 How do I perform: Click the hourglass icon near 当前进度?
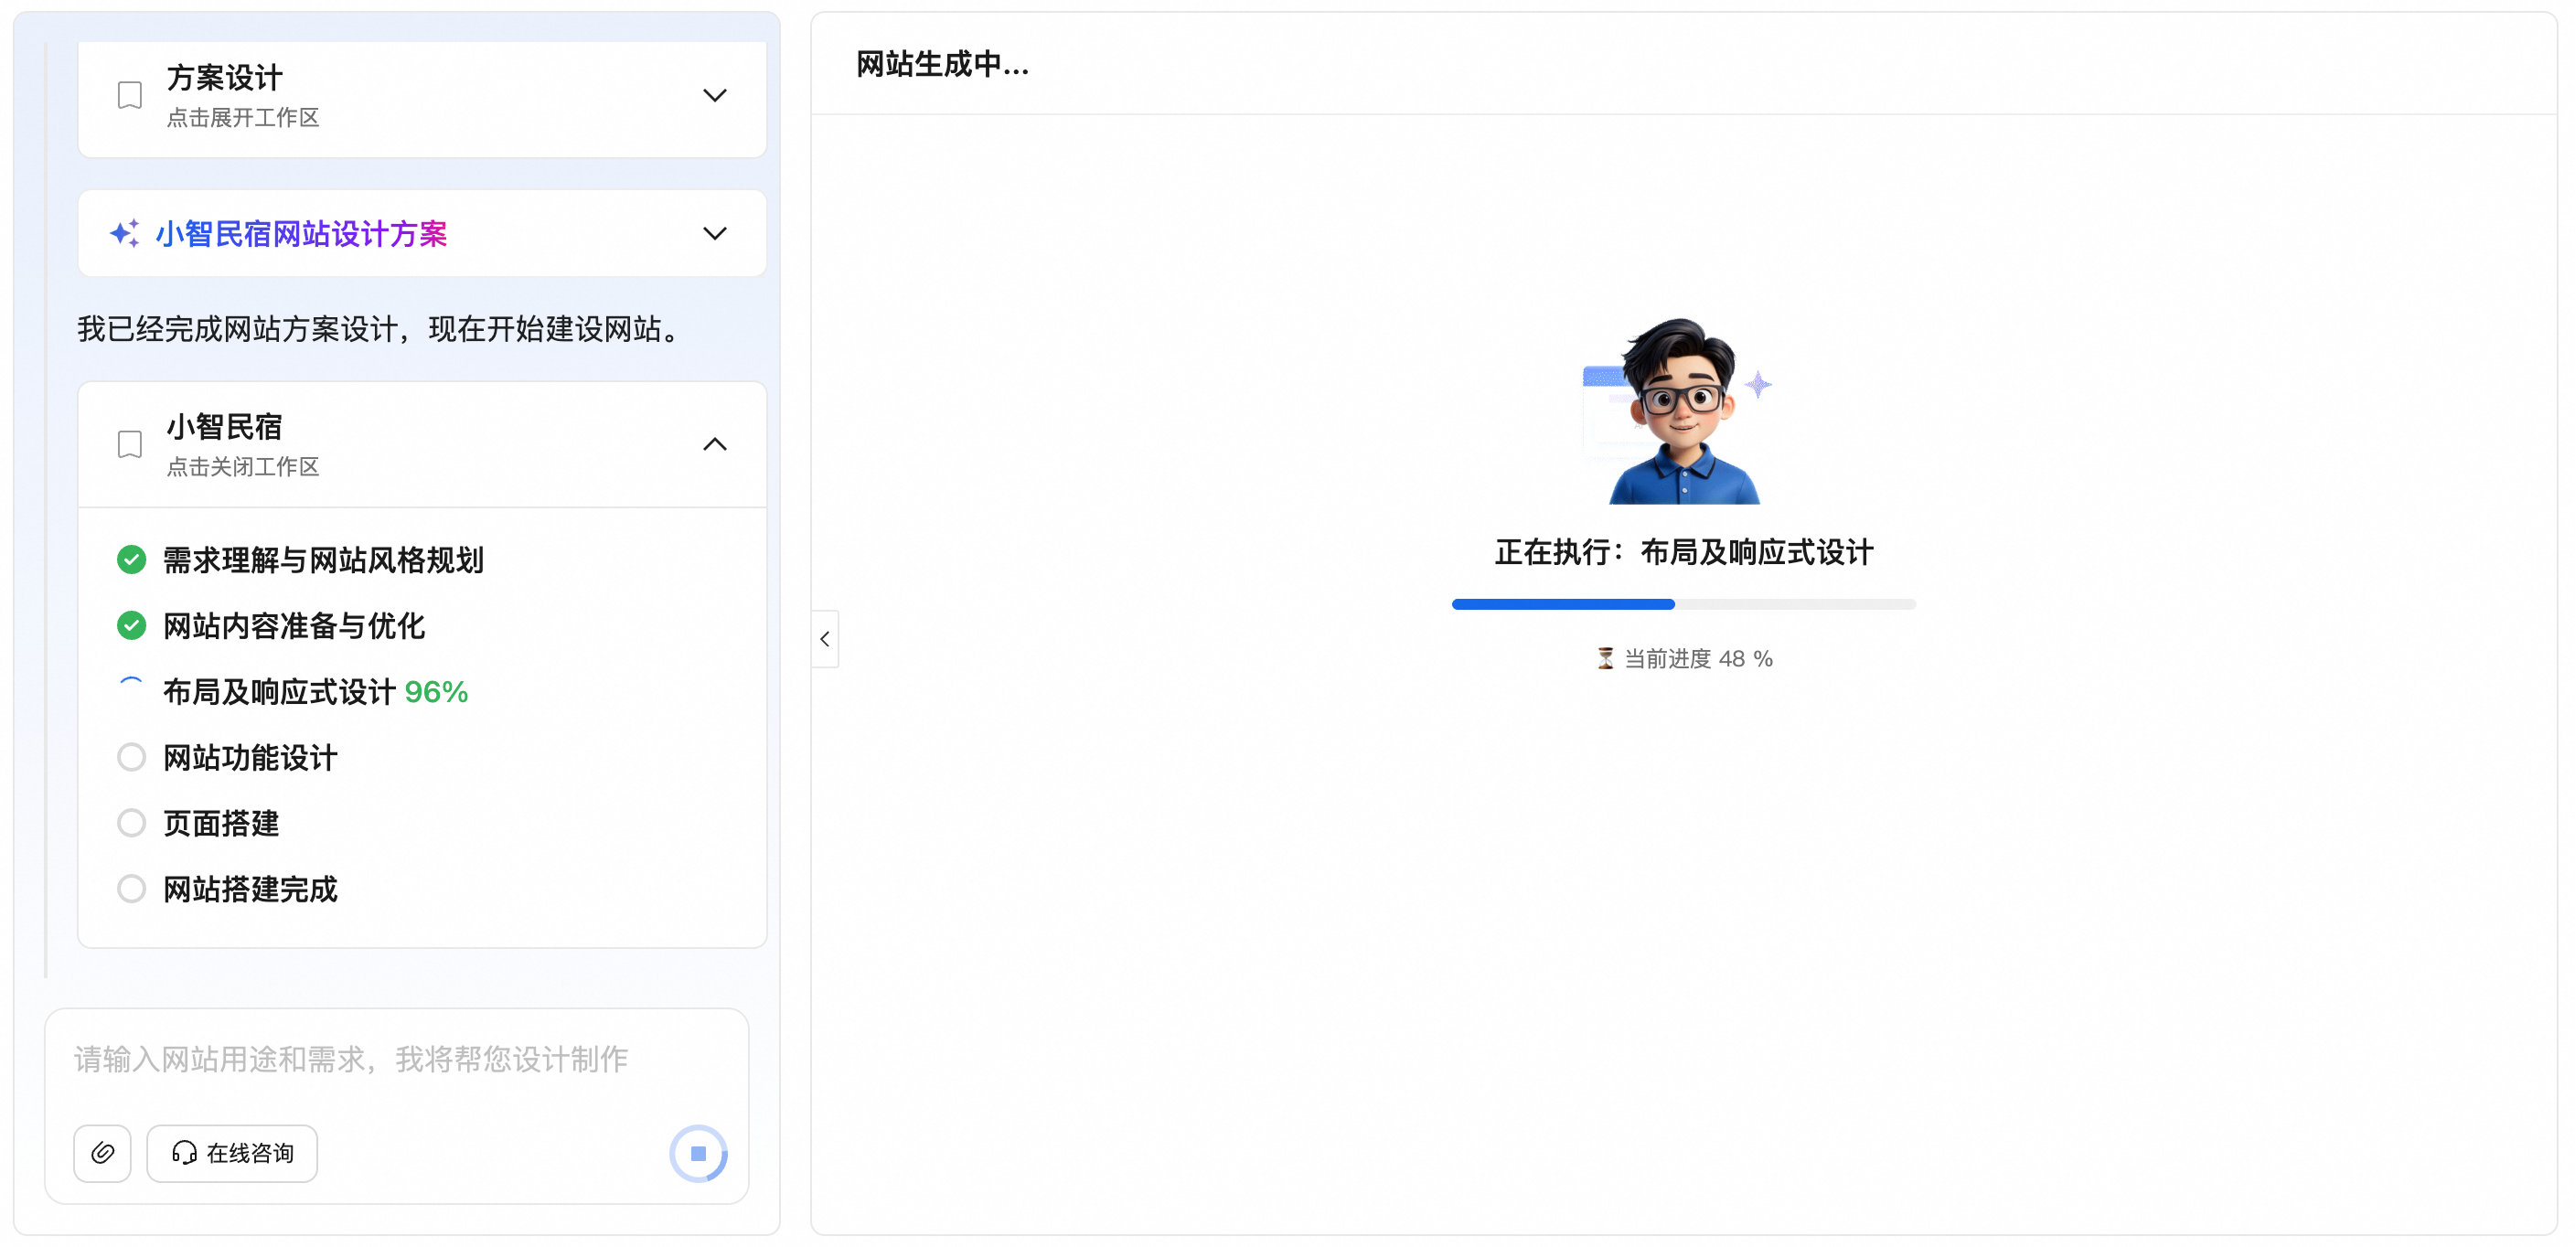pyautogui.click(x=1605, y=658)
